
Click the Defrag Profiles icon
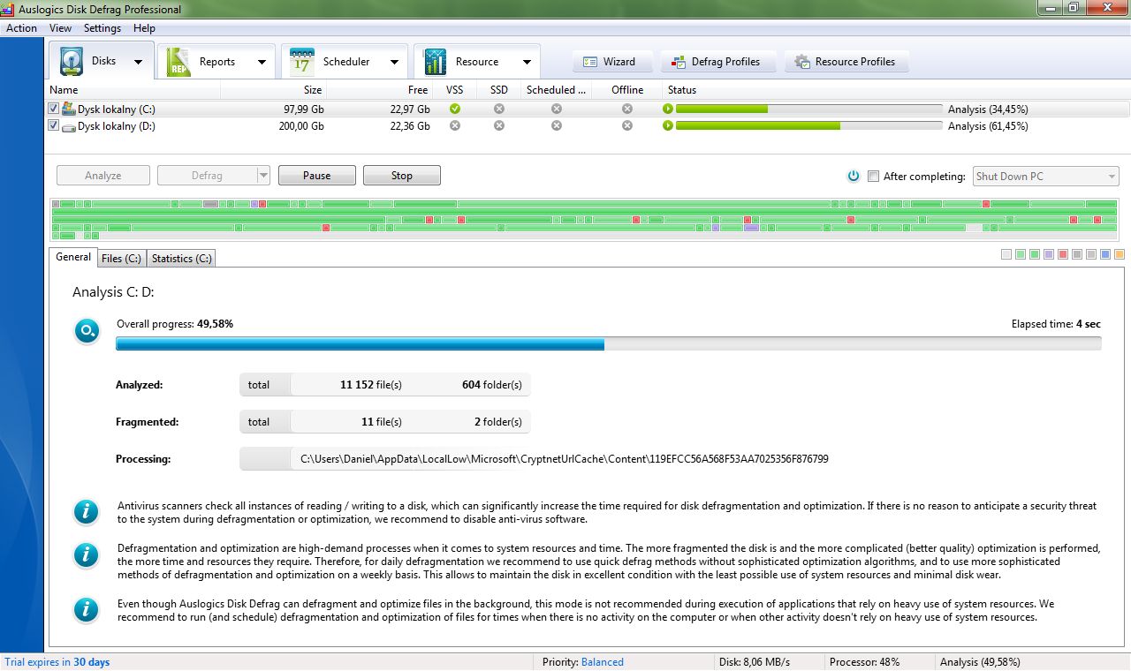(x=679, y=62)
